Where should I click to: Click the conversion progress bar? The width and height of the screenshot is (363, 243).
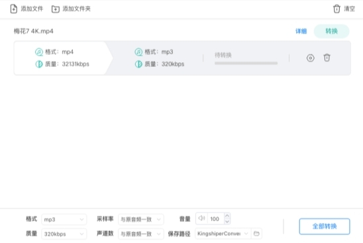246,63
